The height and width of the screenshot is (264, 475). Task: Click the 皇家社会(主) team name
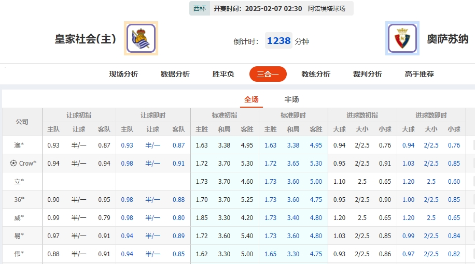click(86, 39)
